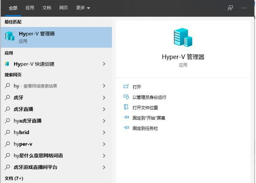
Task: Select the hyper-v web suggestion
Action: pos(56,144)
